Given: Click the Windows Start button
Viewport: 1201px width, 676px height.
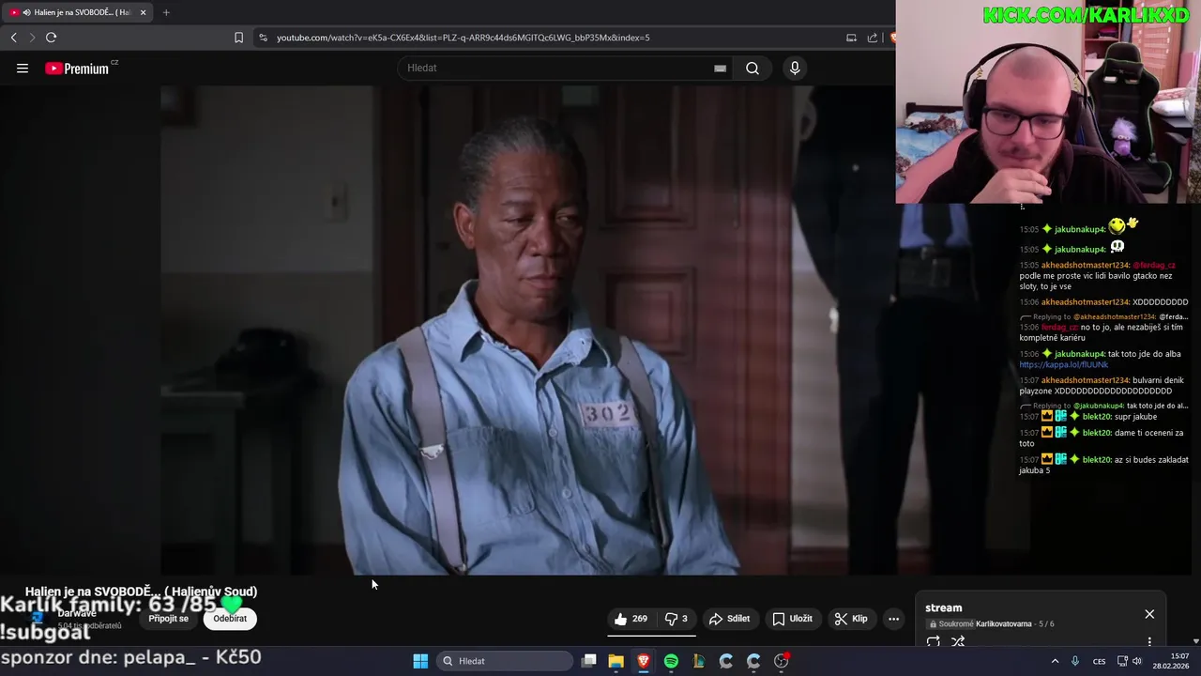Looking at the screenshot, I should [x=420, y=661].
